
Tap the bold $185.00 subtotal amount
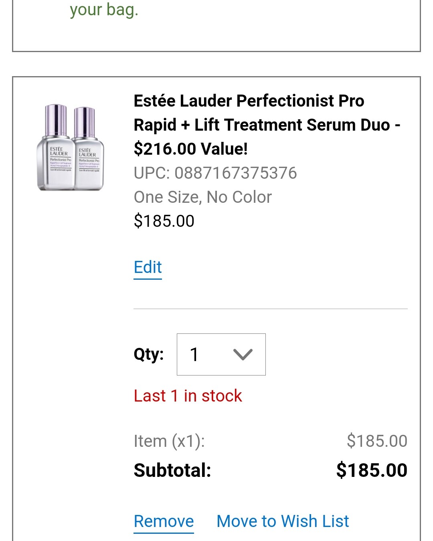tap(372, 470)
